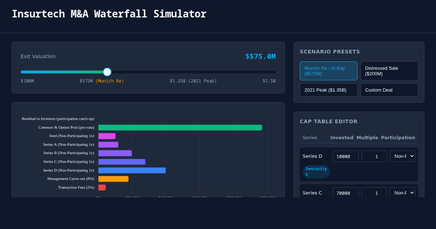Click the 'Transaction Fees (2%)' label
Screen dimensions: 436x229
[76, 187]
